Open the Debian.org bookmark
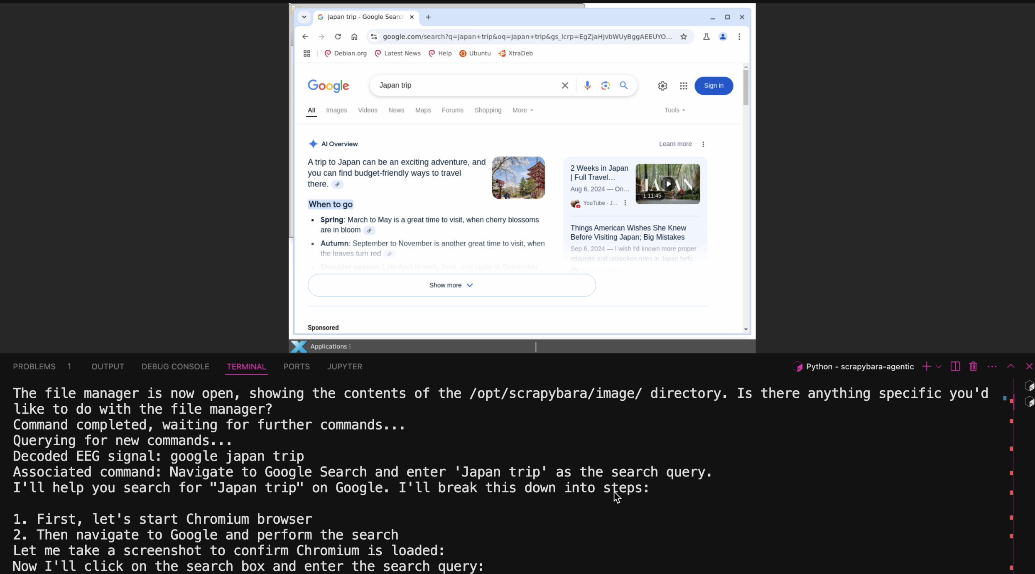Image resolution: width=1035 pixels, height=574 pixels. point(346,53)
